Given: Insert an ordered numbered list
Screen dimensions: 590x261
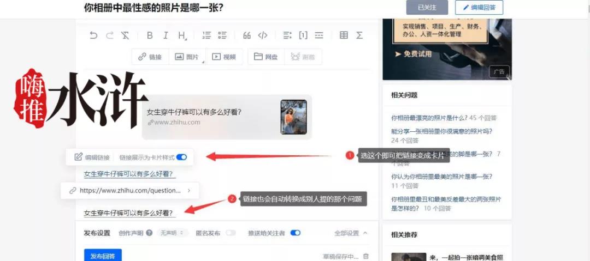Looking at the screenshot, I should click(206, 35).
